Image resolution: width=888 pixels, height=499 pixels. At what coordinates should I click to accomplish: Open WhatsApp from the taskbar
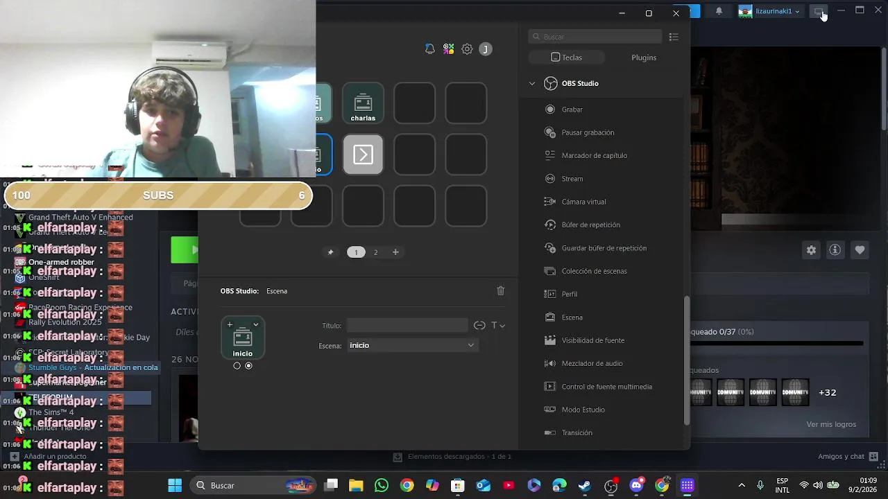tap(382, 485)
